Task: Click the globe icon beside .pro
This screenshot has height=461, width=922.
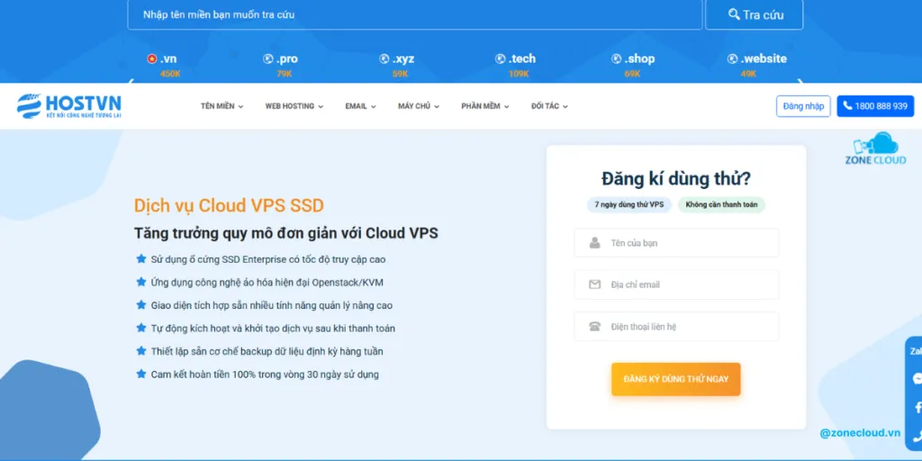Action: (x=268, y=59)
